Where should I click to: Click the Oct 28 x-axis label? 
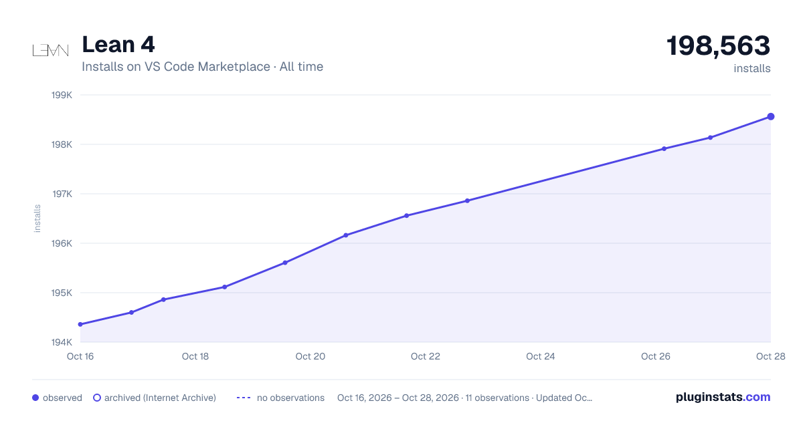(770, 356)
